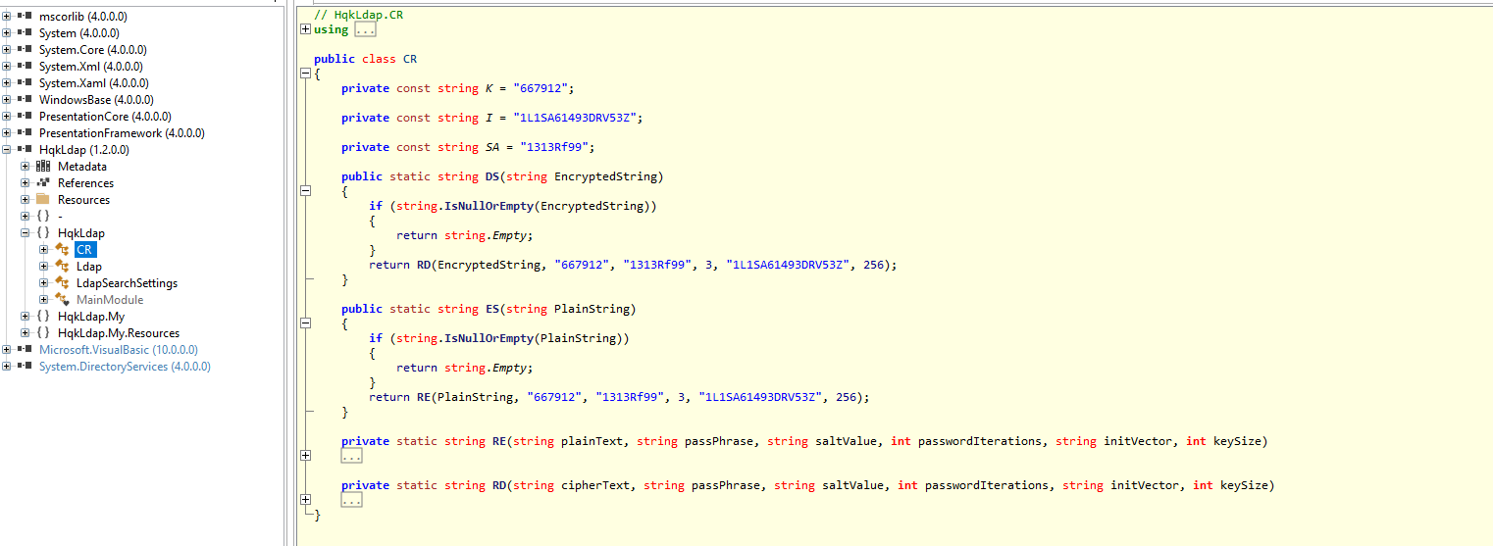Expand the HqkLdap.My namespace node
The width and height of the screenshot is (1493, 546).
pyautogui.click(x=26, y=317)
